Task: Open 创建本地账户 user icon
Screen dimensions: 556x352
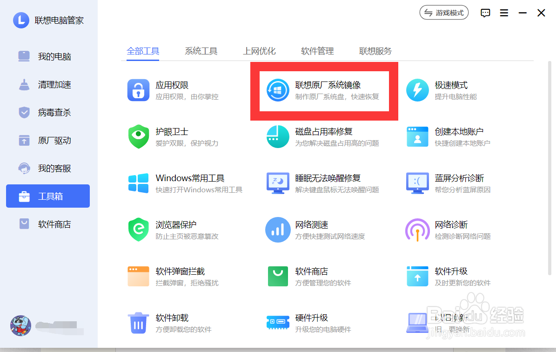Action: click(417, 136)
